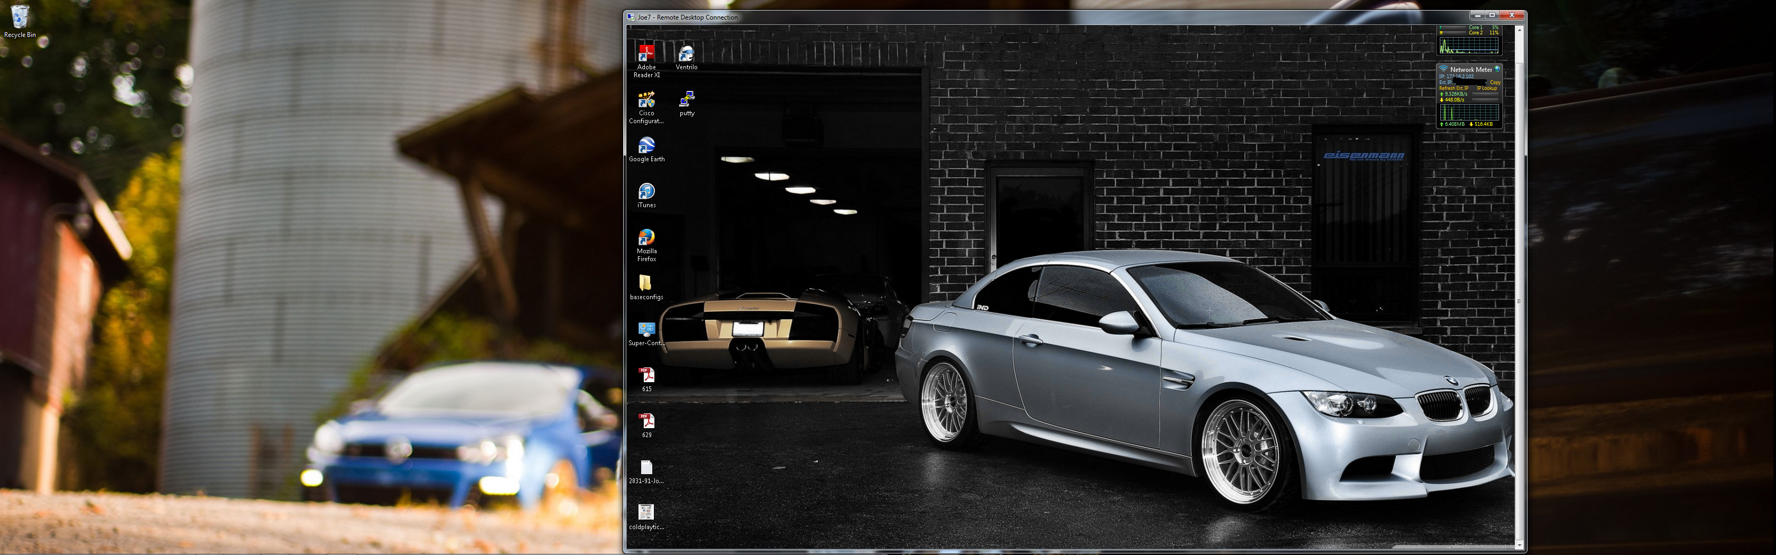Click the Network Meter traffic graph
The width and height of the screenshot is (1776, 555).
[1470, 113]
